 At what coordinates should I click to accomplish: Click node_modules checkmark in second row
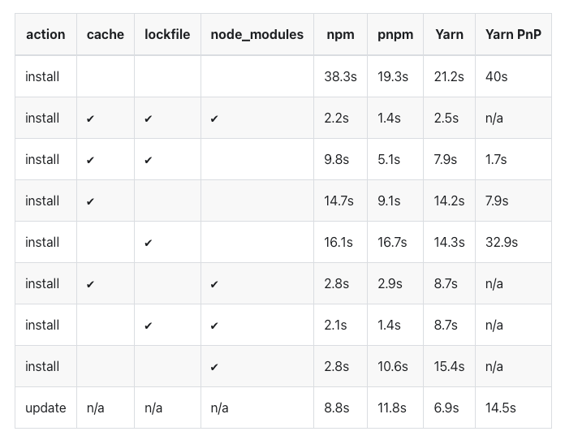pos(214,119)
